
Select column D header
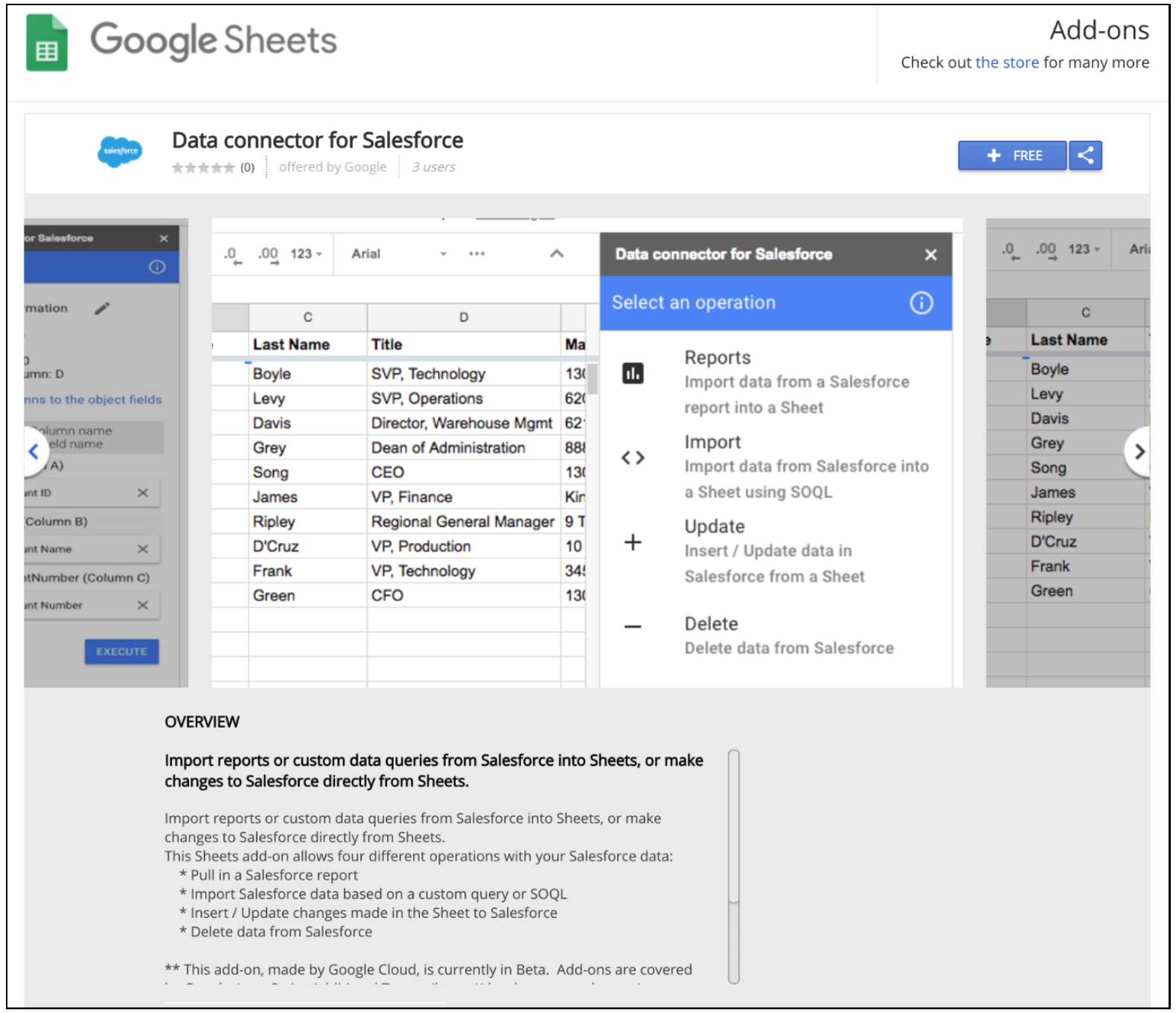point(464,318)
